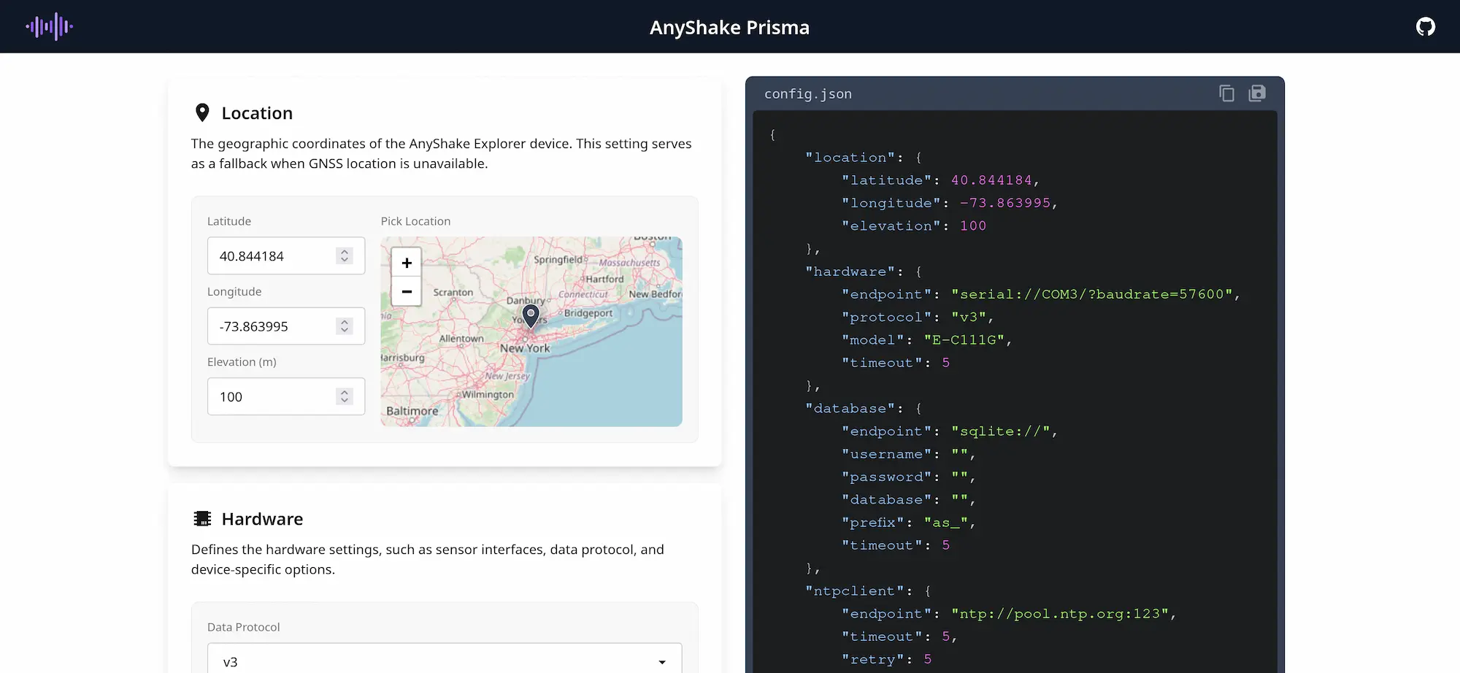Zoom in on the map
Screen dimensions: 1460x673
(x=407, y=263)
